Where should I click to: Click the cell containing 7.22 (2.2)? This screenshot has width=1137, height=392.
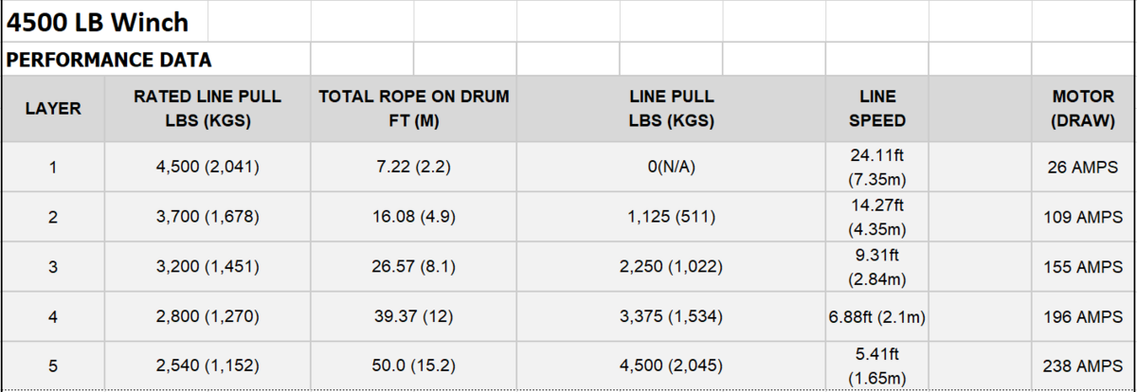[413, 168]
